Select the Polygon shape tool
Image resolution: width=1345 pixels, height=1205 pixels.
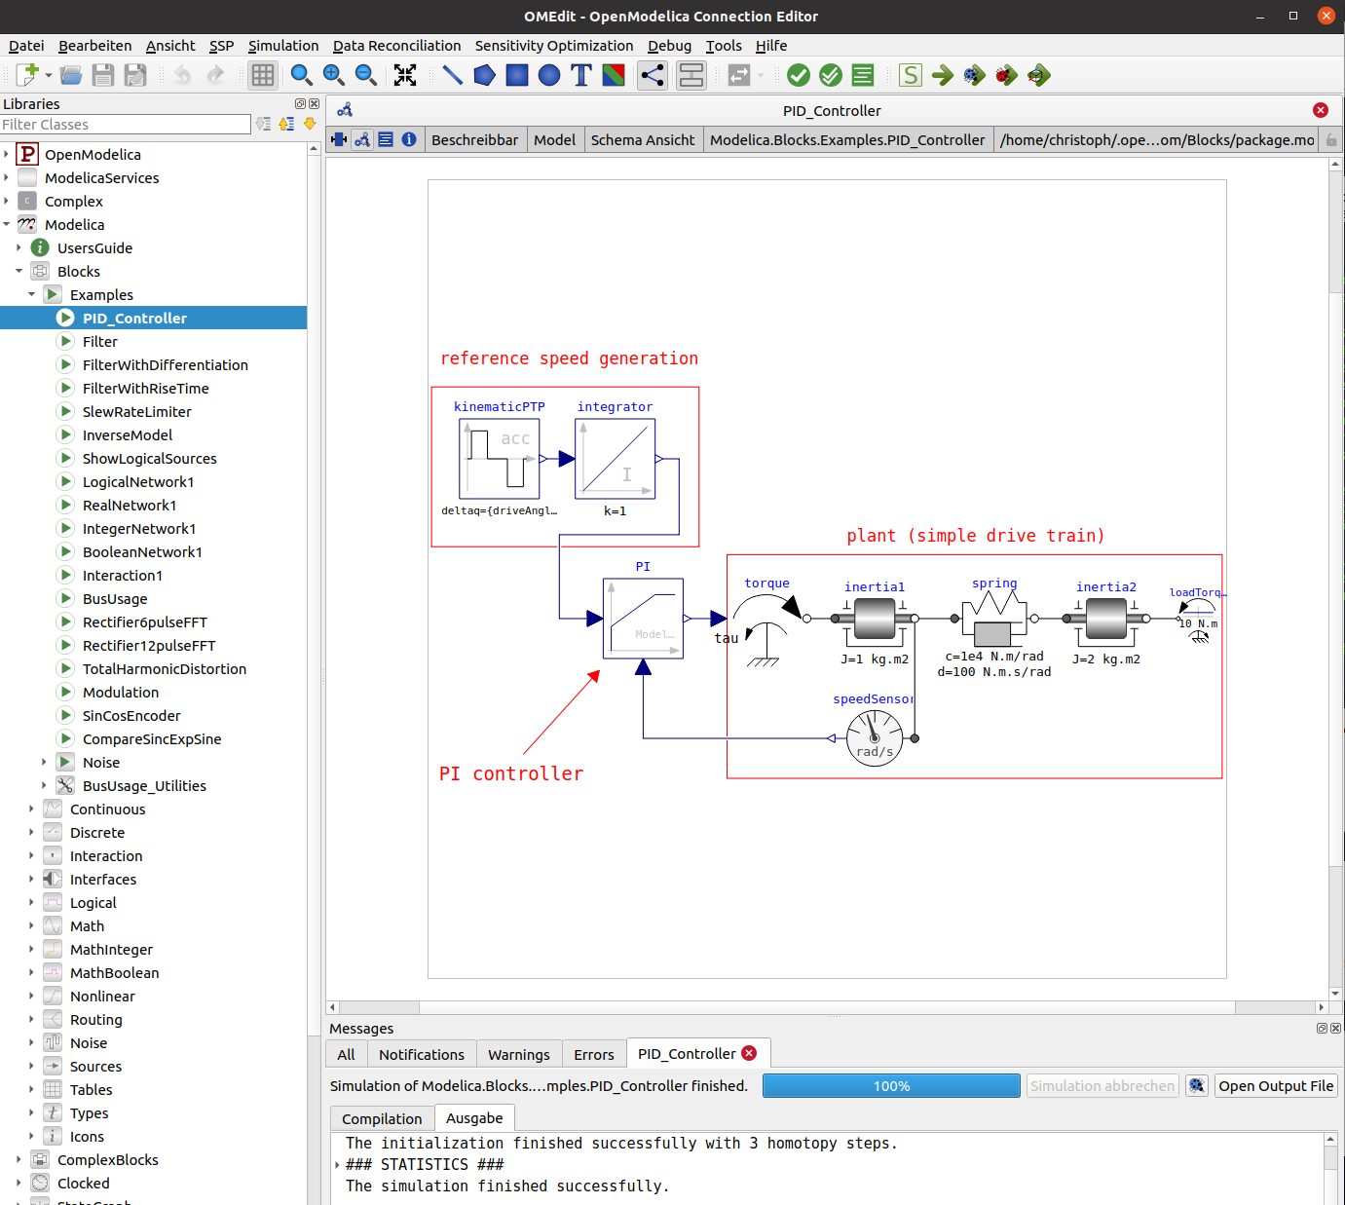484,75
